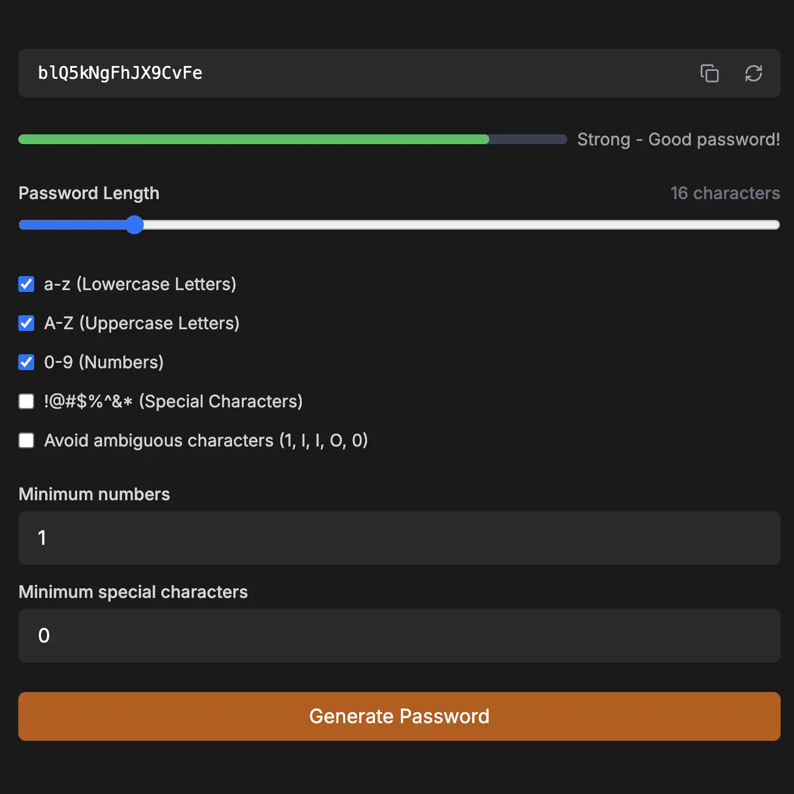794x794 pixels.
Task: Click the 'Password Length' heading label
Action: click(x=89, y=193)
